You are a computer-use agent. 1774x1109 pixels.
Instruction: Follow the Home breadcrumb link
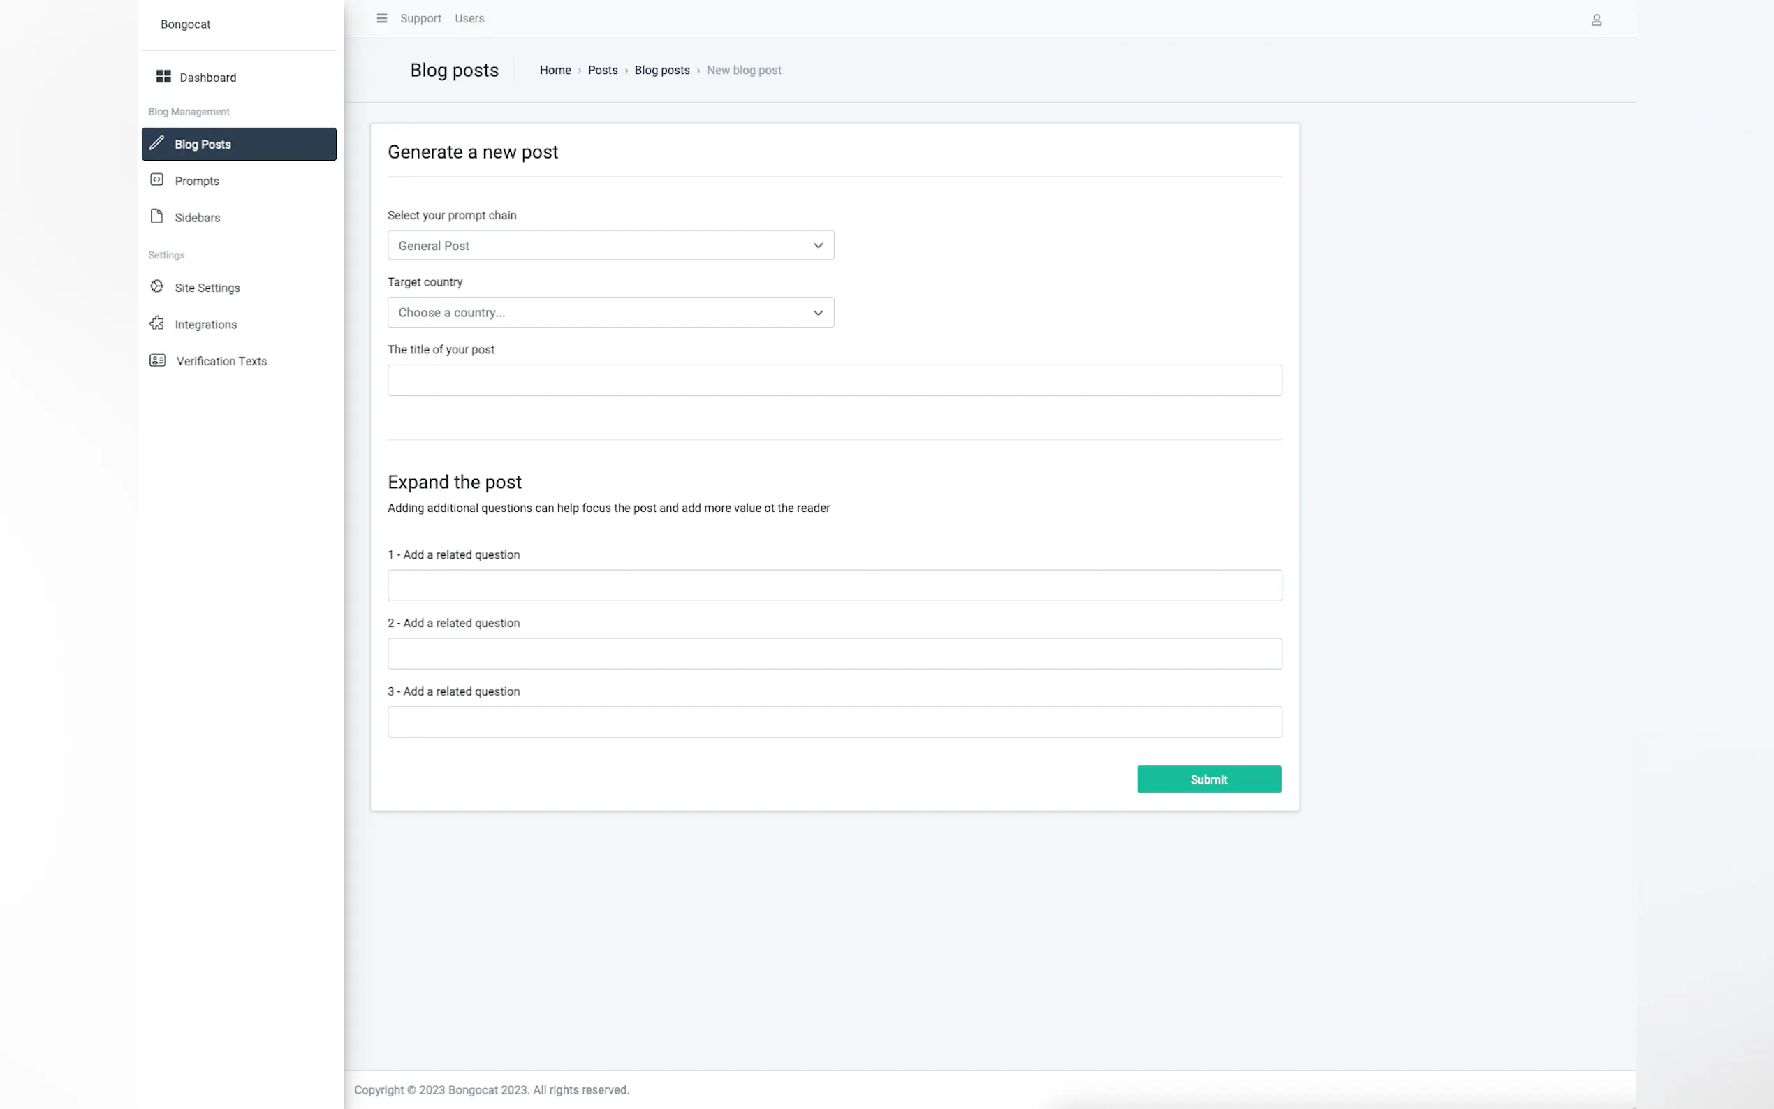(x=555, y=71)
